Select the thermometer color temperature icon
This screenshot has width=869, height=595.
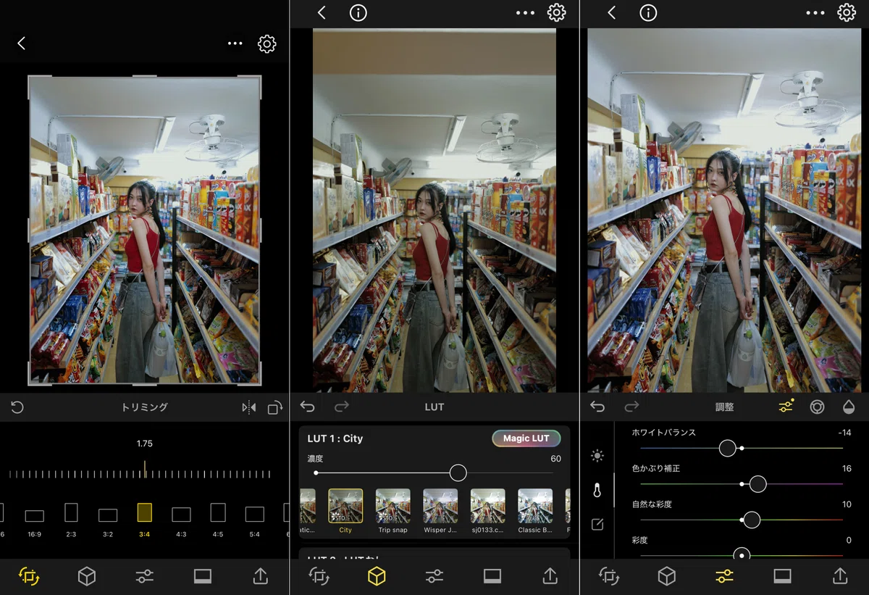(x=597, y=491)
